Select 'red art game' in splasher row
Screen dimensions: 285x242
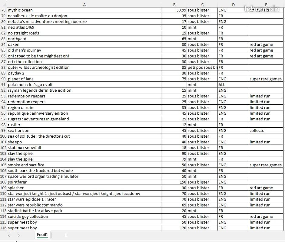[x=266, y=188]
